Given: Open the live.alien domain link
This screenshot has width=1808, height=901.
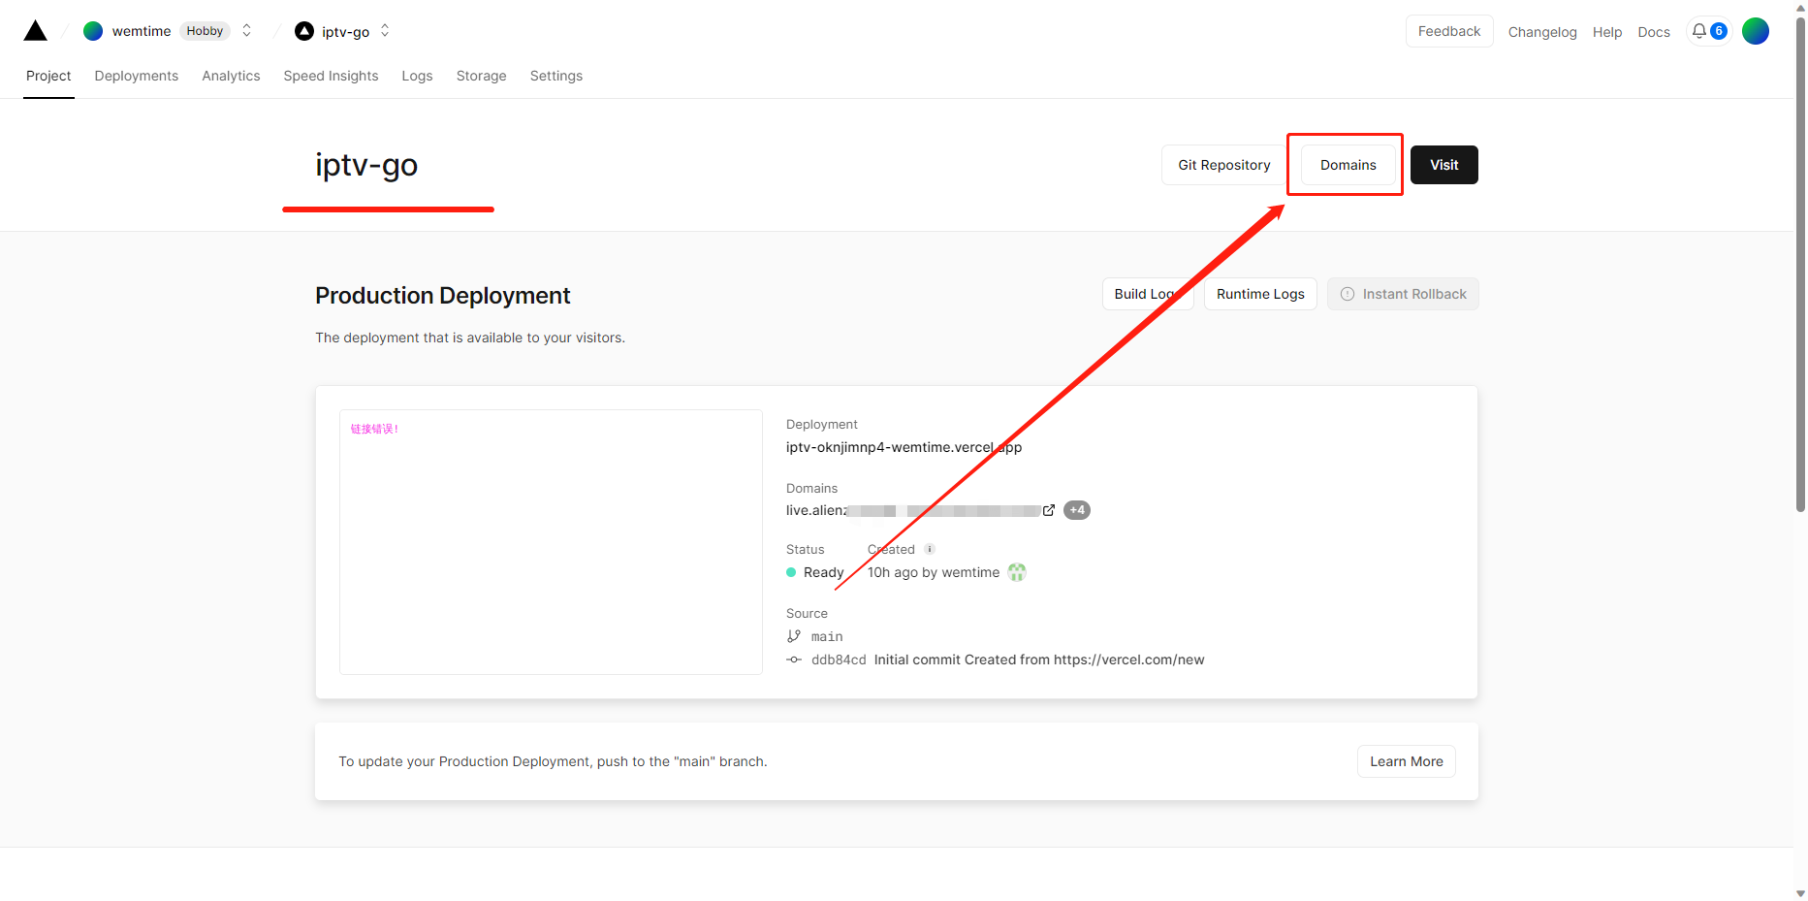Looking at the screenshot, I should point(912,510).
